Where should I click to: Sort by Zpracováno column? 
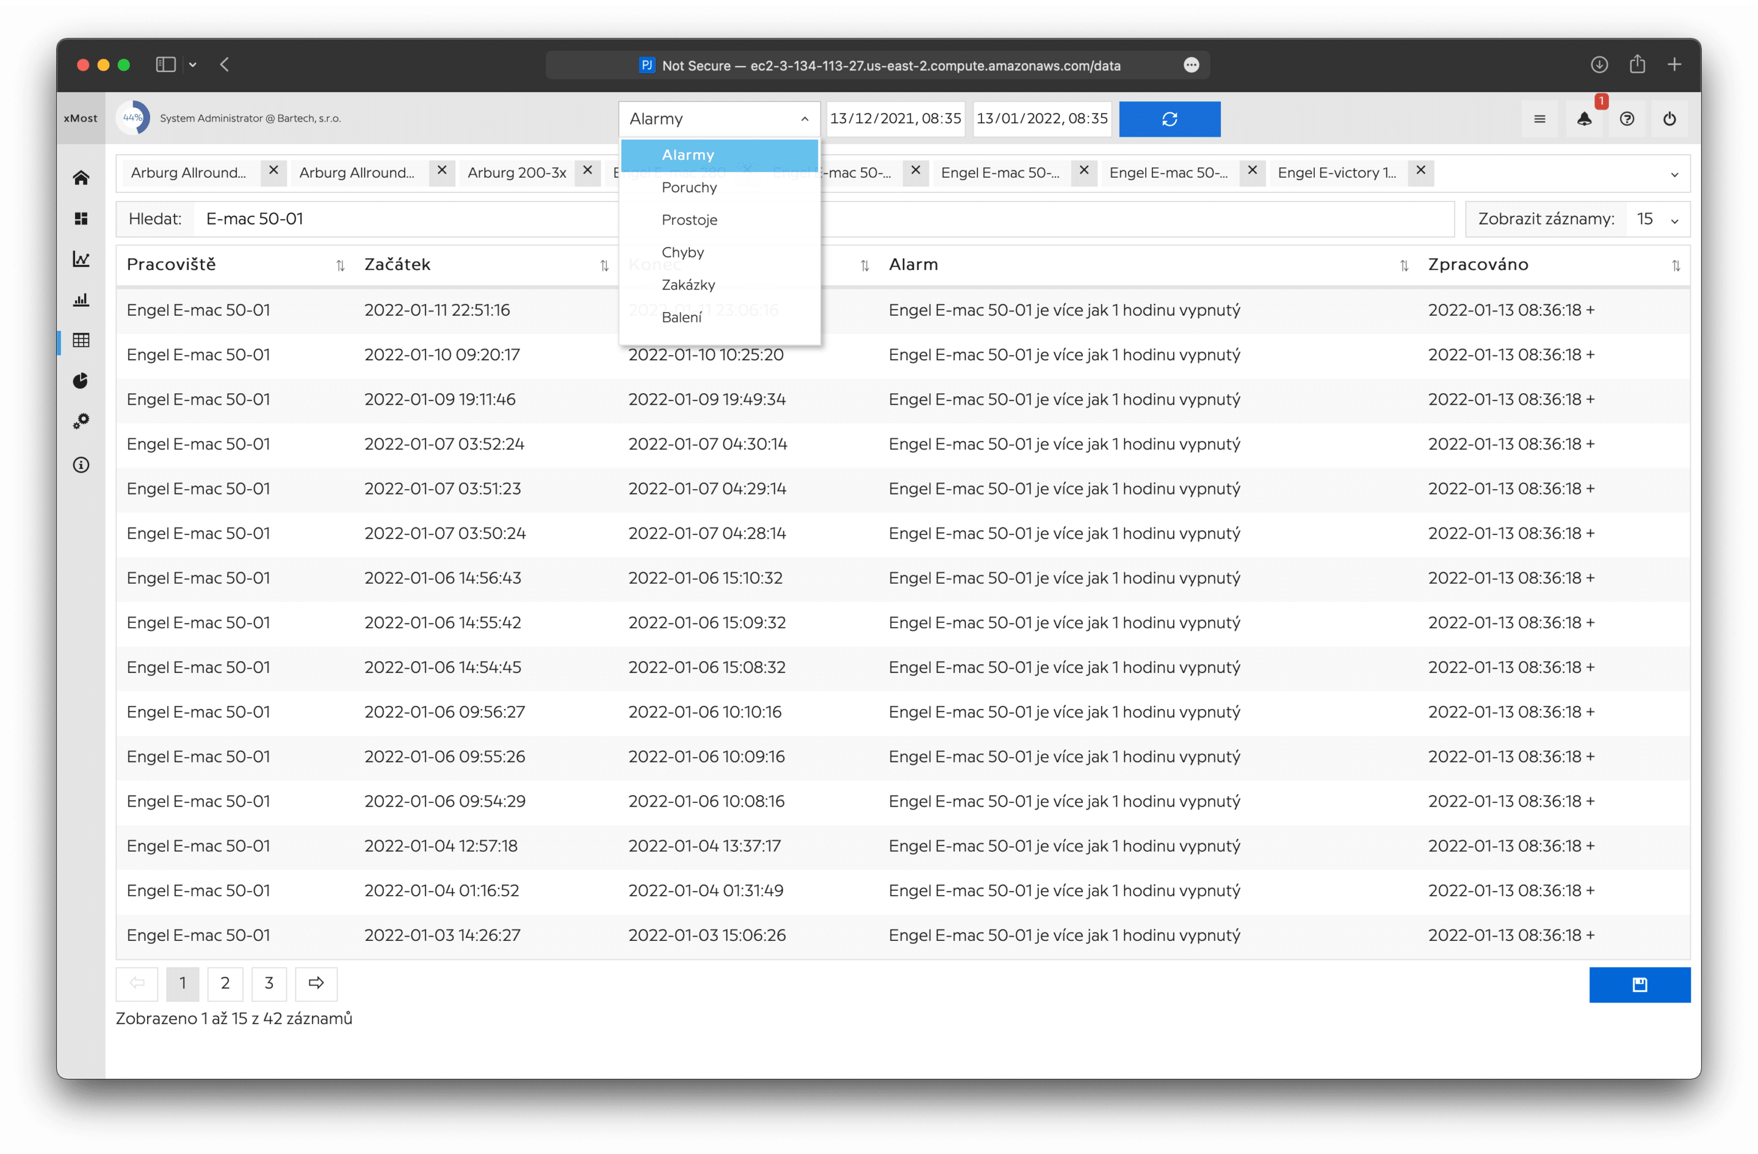pyautogui.click(x=1676, y=265)
